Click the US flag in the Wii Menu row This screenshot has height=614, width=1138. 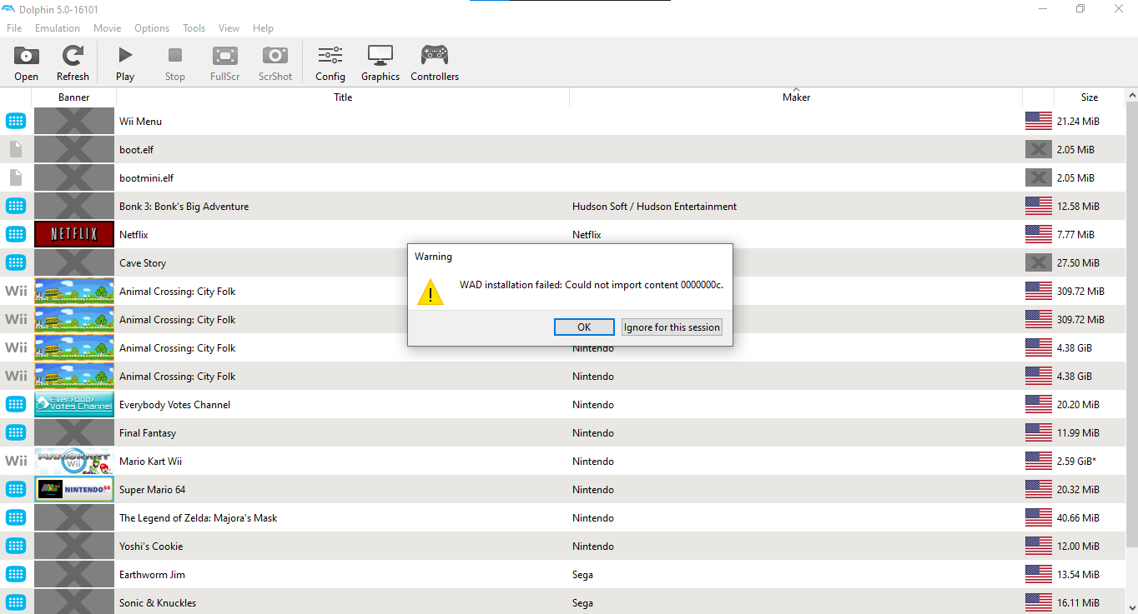1039,122
